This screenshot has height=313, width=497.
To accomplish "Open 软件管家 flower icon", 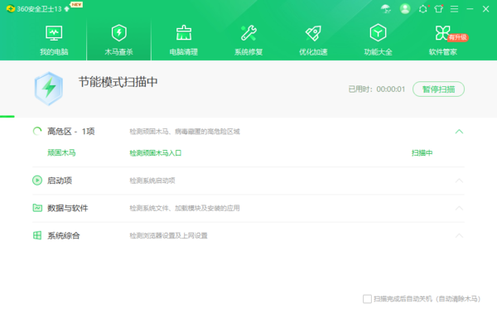I will click(442, 33).
